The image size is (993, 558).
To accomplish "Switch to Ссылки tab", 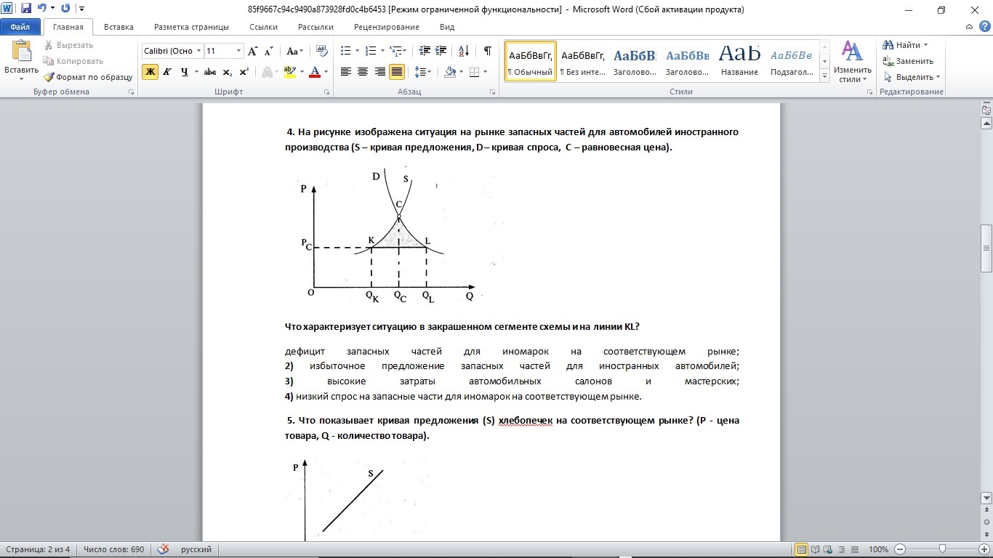I will pyautogui.click(x=263, y=27).
